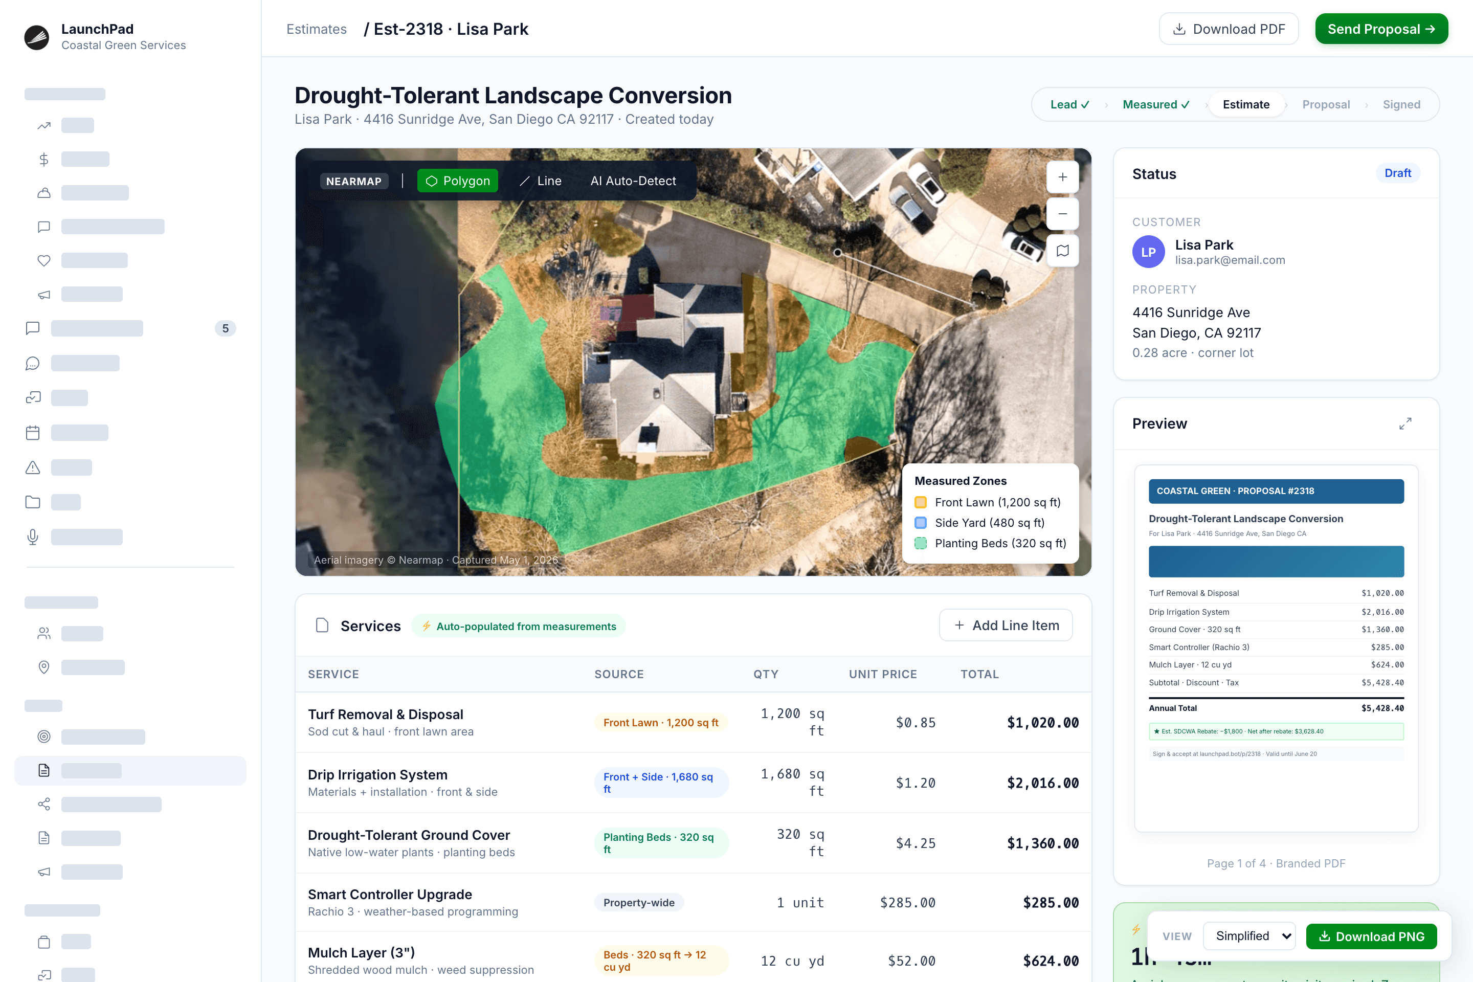Select the Drought-Tolerant Ground Cover row
The image size is (1473, 982).
(694, 843)
